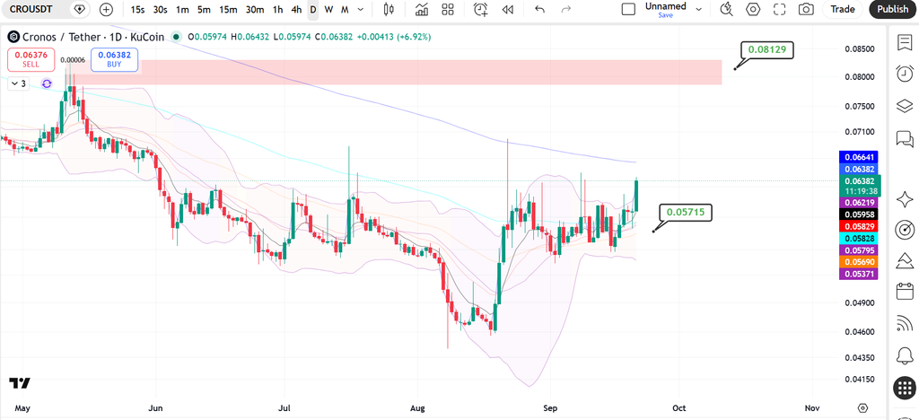The image size is (919, 420).
Task: Select the 0.08129 callout label
Action: pyautogui.click(x=767, y=50)
